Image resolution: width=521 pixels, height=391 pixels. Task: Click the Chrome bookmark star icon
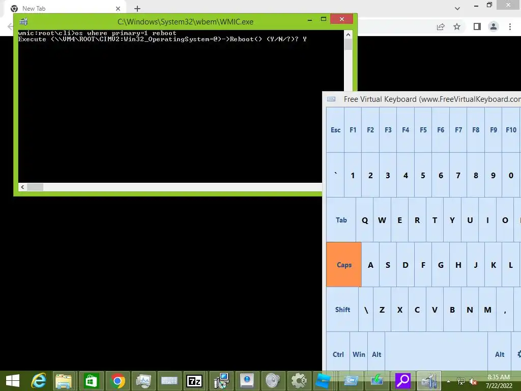(x=457, y=26)
